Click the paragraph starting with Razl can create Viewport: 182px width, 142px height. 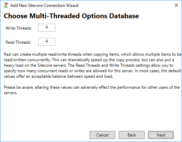click(92, 65)
